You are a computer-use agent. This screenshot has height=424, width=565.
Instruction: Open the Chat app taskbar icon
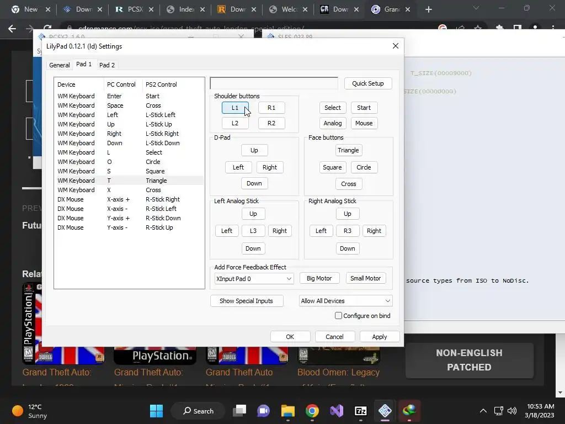pos(263,411)
